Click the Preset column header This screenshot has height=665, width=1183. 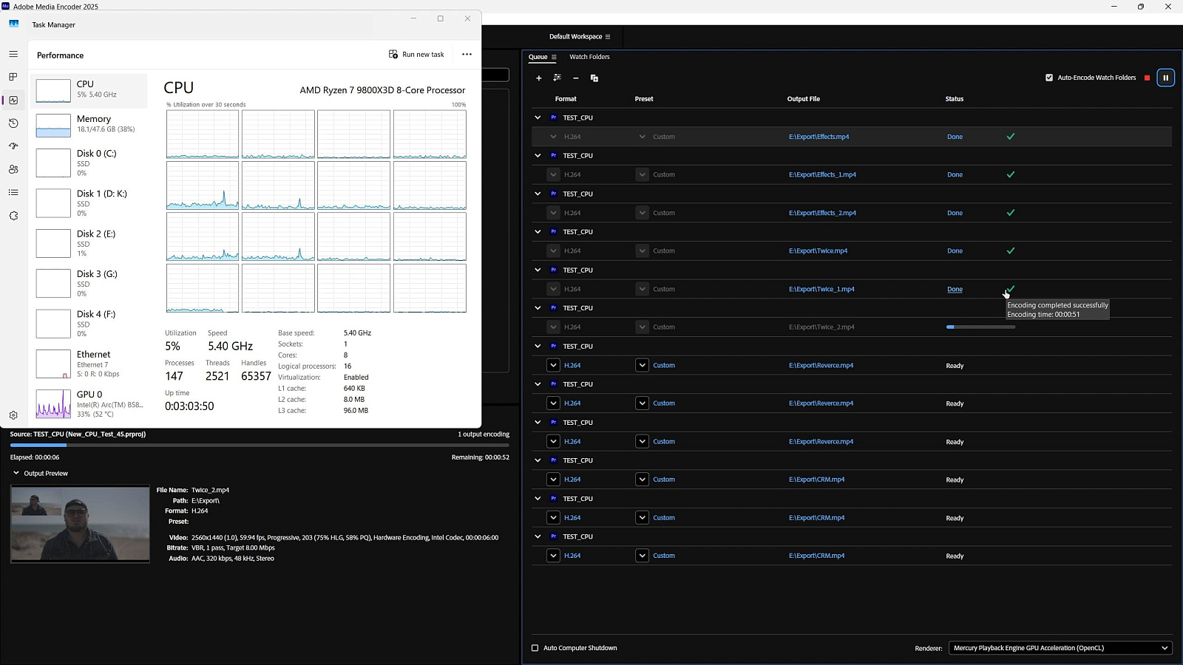click(x=643, y=99)
